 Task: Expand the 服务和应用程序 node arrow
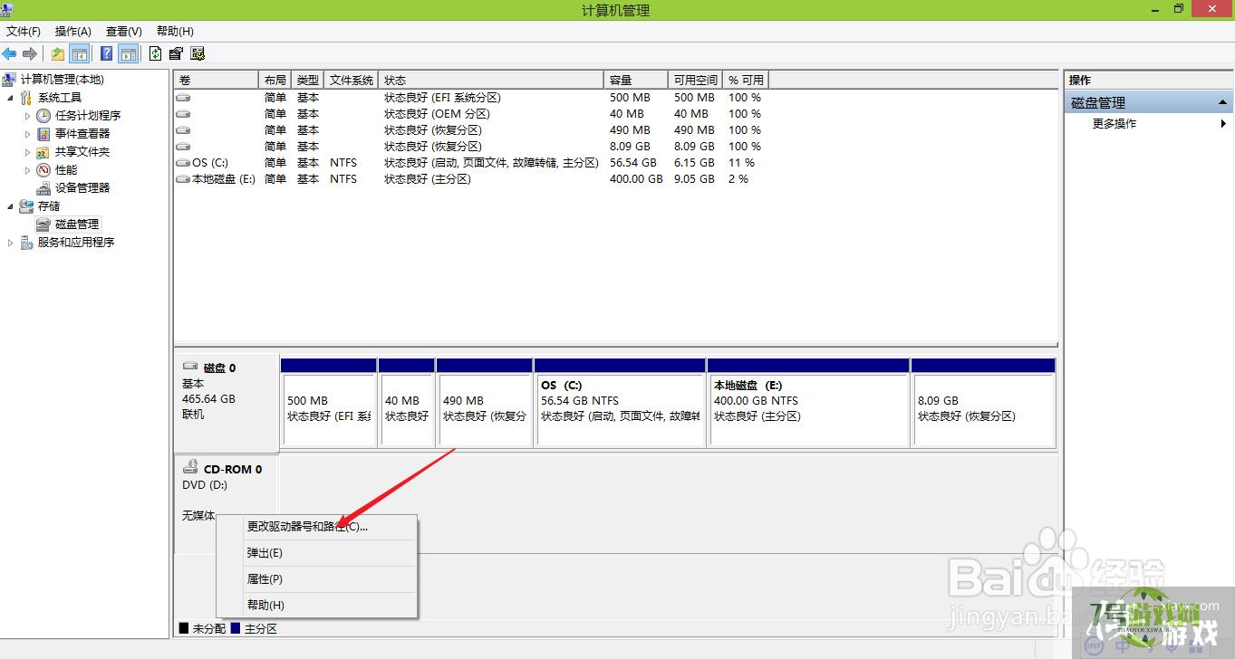click(11, 243)
